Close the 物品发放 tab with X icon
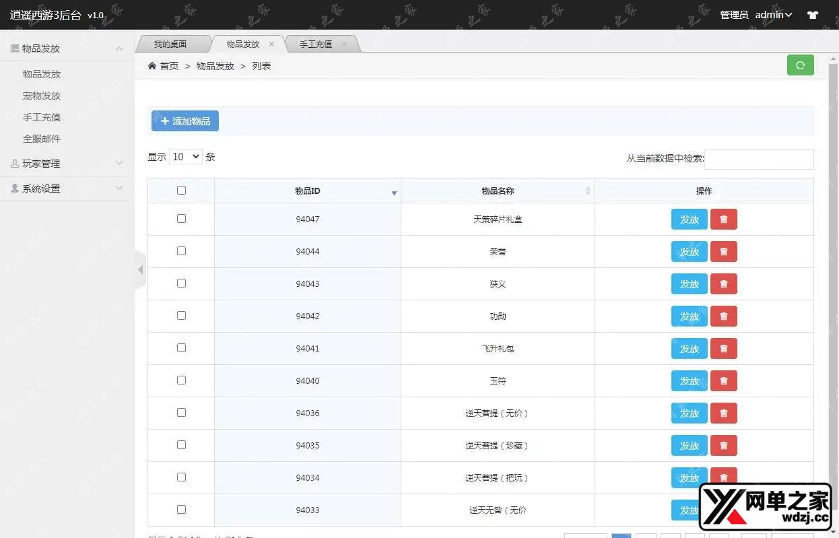Screen dimensions: 839x538 tap(272, 44)
